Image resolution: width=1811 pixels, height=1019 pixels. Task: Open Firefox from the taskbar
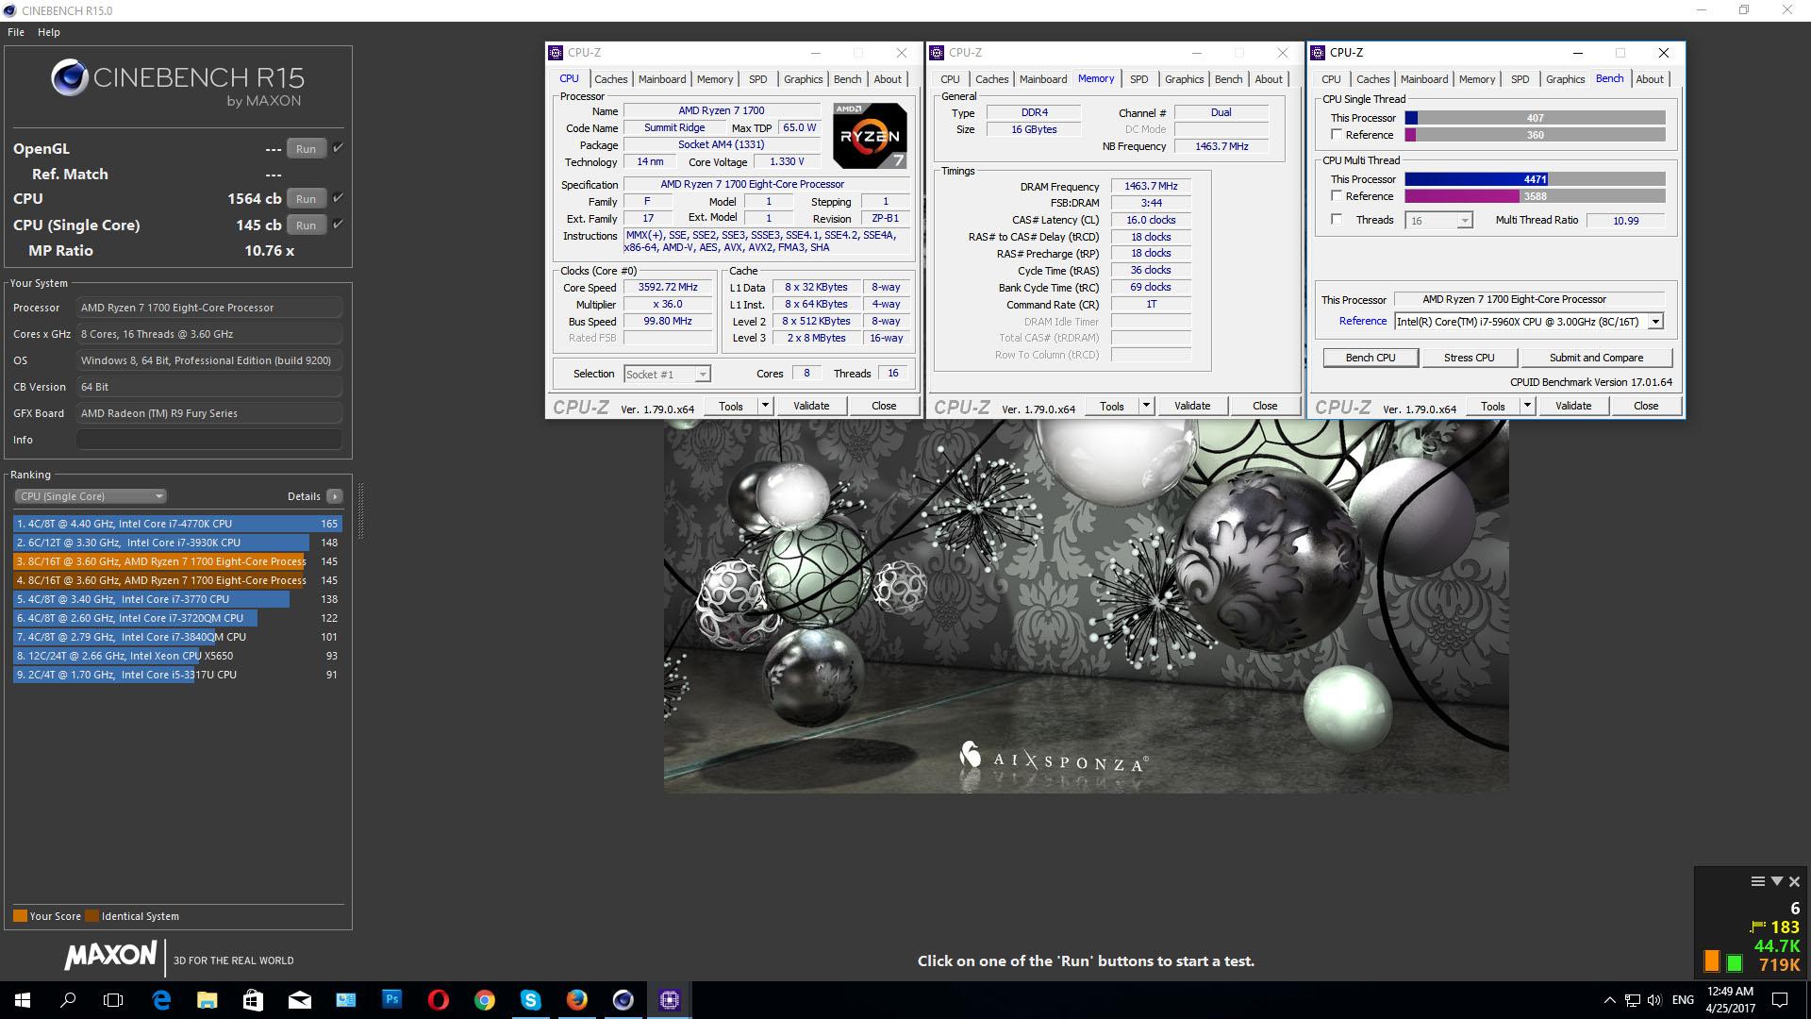click(x=576, y=1000)
